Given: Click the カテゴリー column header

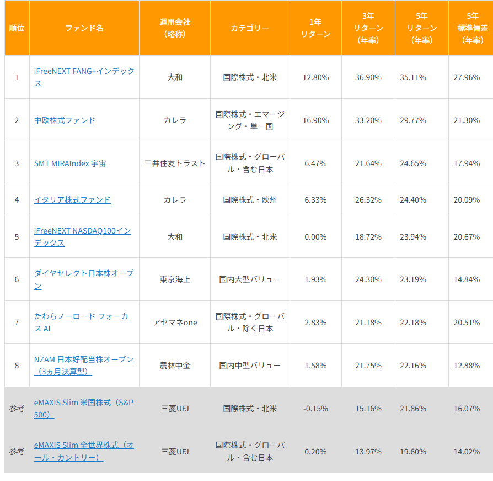Looking at the screenshot, I should pos(250,28).
